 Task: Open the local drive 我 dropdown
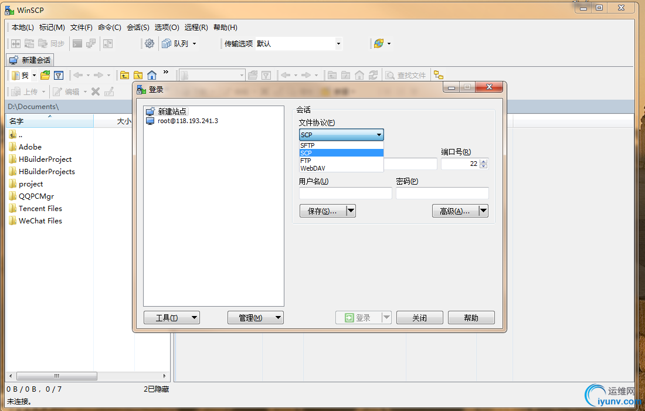click(34, 75)
